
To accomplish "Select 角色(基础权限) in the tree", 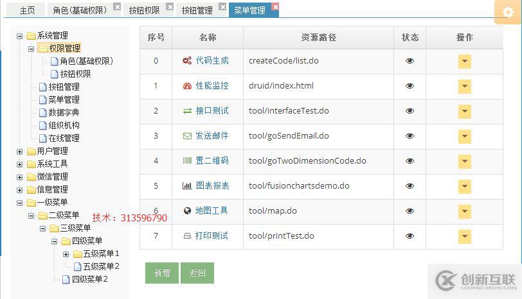I will (x=87, y=61).
